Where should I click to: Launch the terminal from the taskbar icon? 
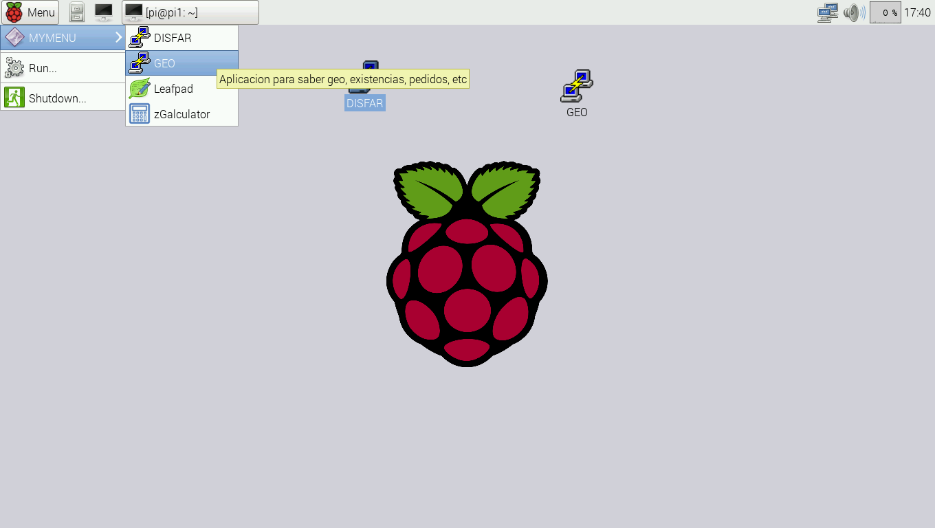point(104,12)
